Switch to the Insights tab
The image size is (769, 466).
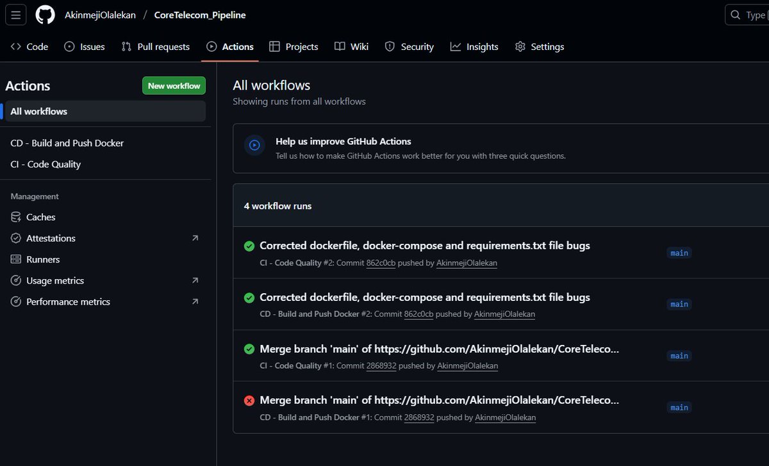[x=474, y=47]
